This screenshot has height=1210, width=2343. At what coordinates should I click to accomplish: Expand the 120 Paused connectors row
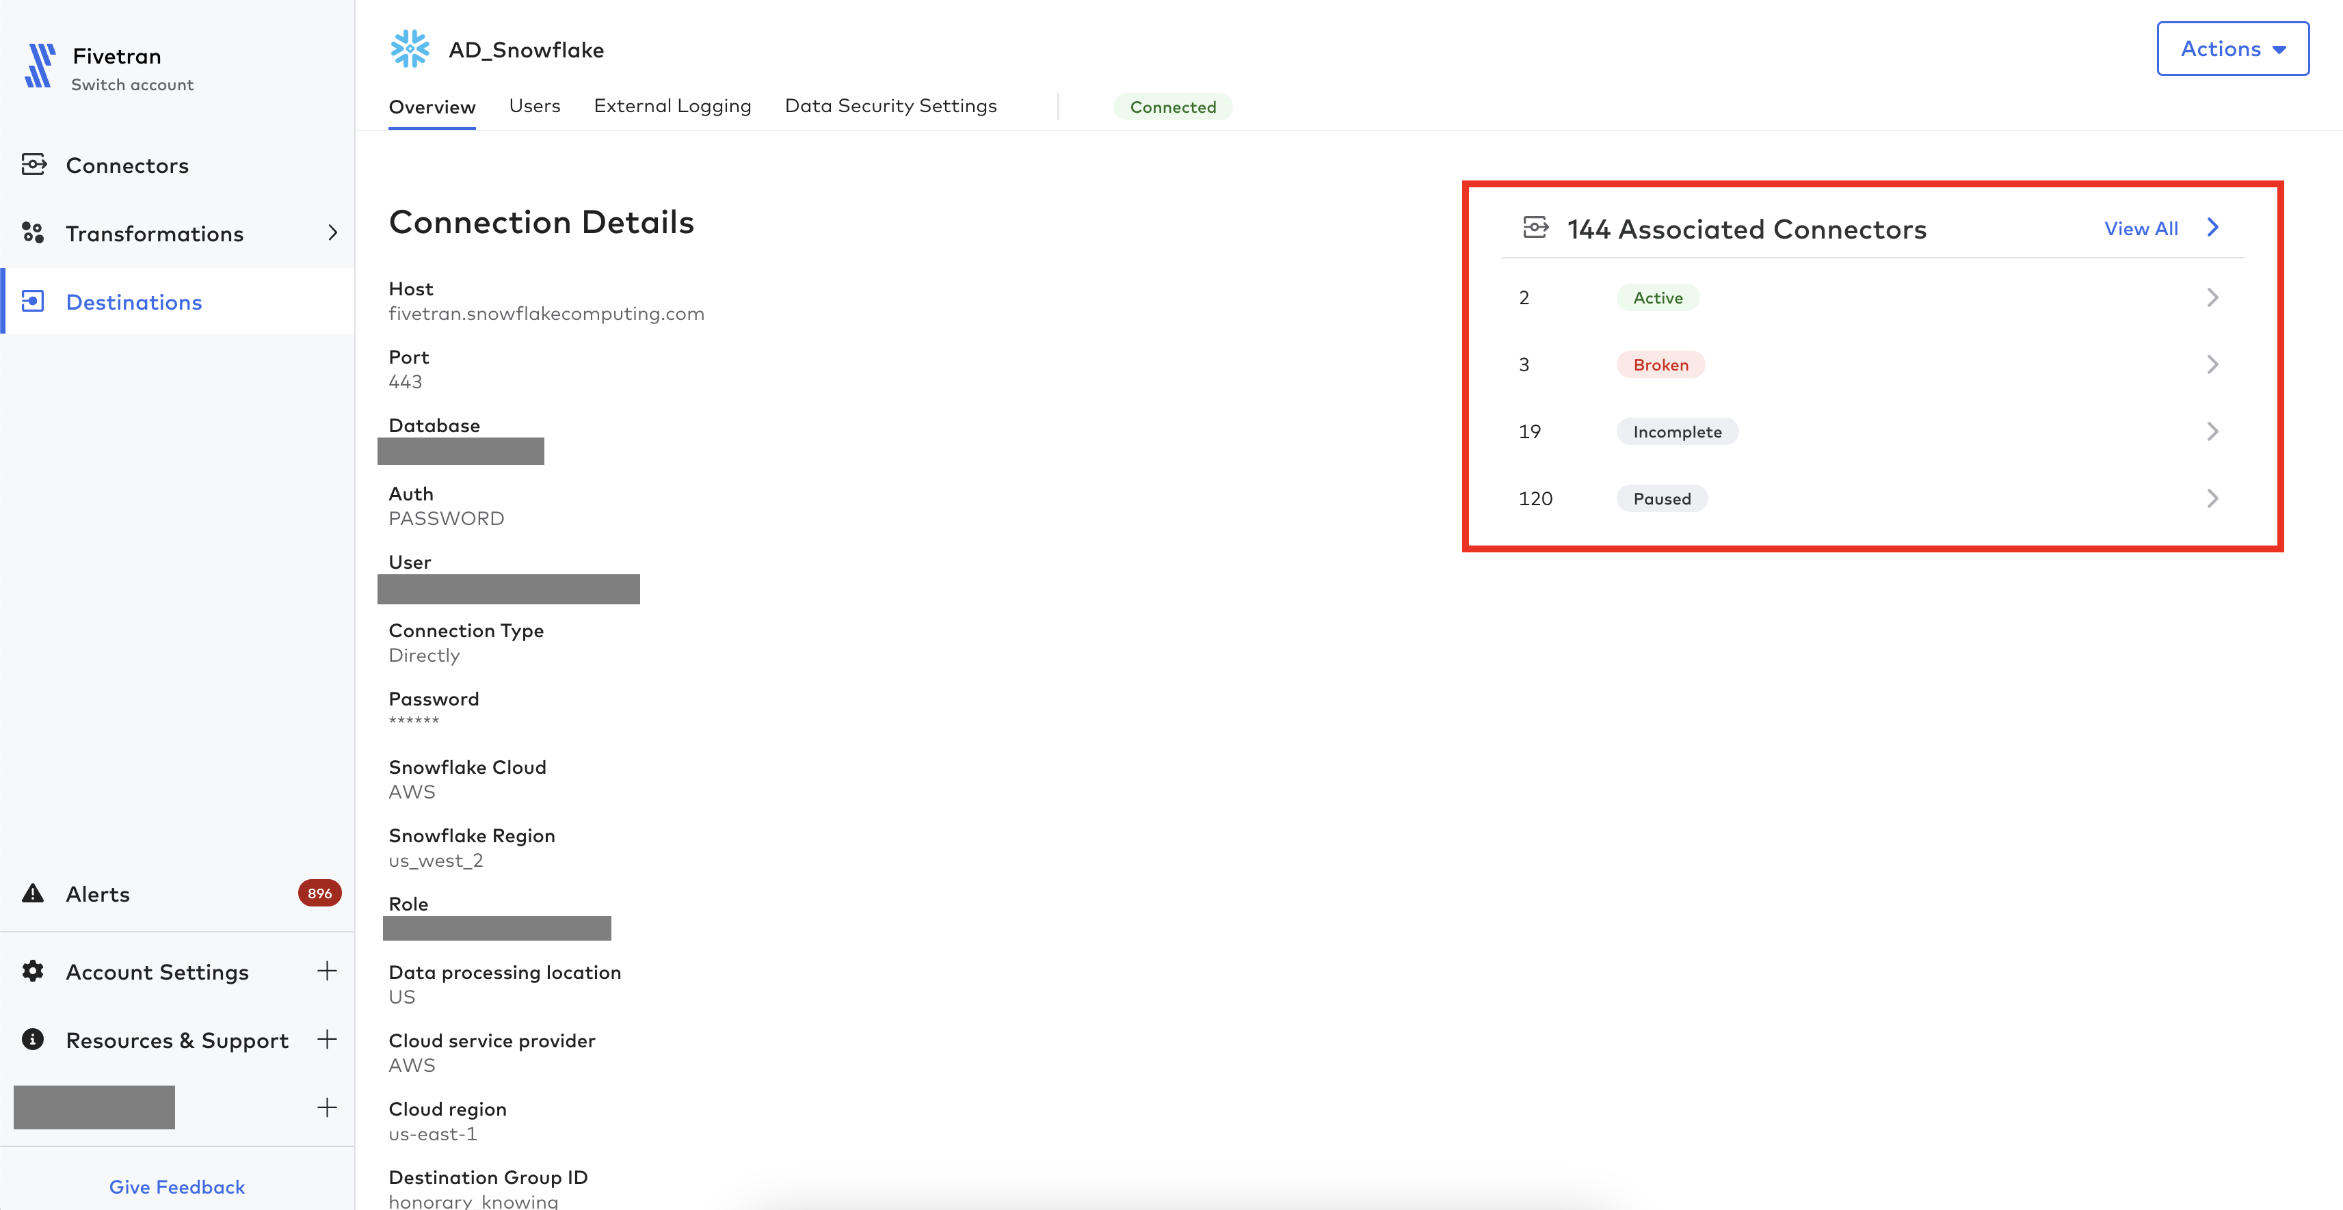(2212, 497)
